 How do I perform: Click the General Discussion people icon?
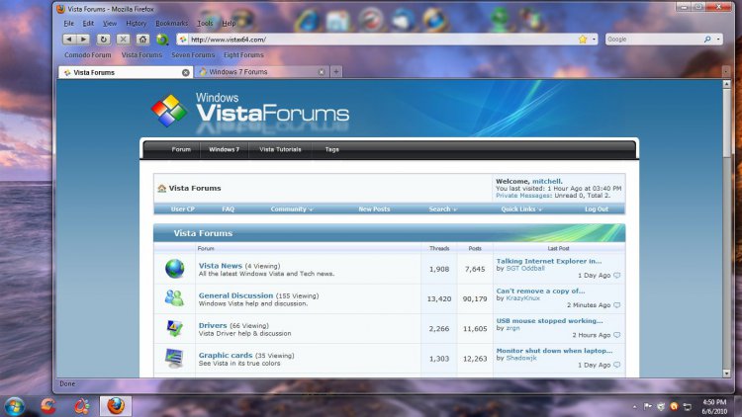coord(174,297)
